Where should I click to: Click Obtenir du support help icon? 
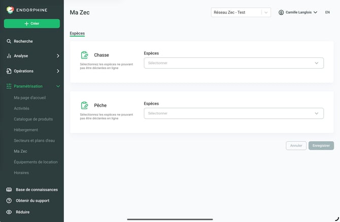[x=9, y=201]
